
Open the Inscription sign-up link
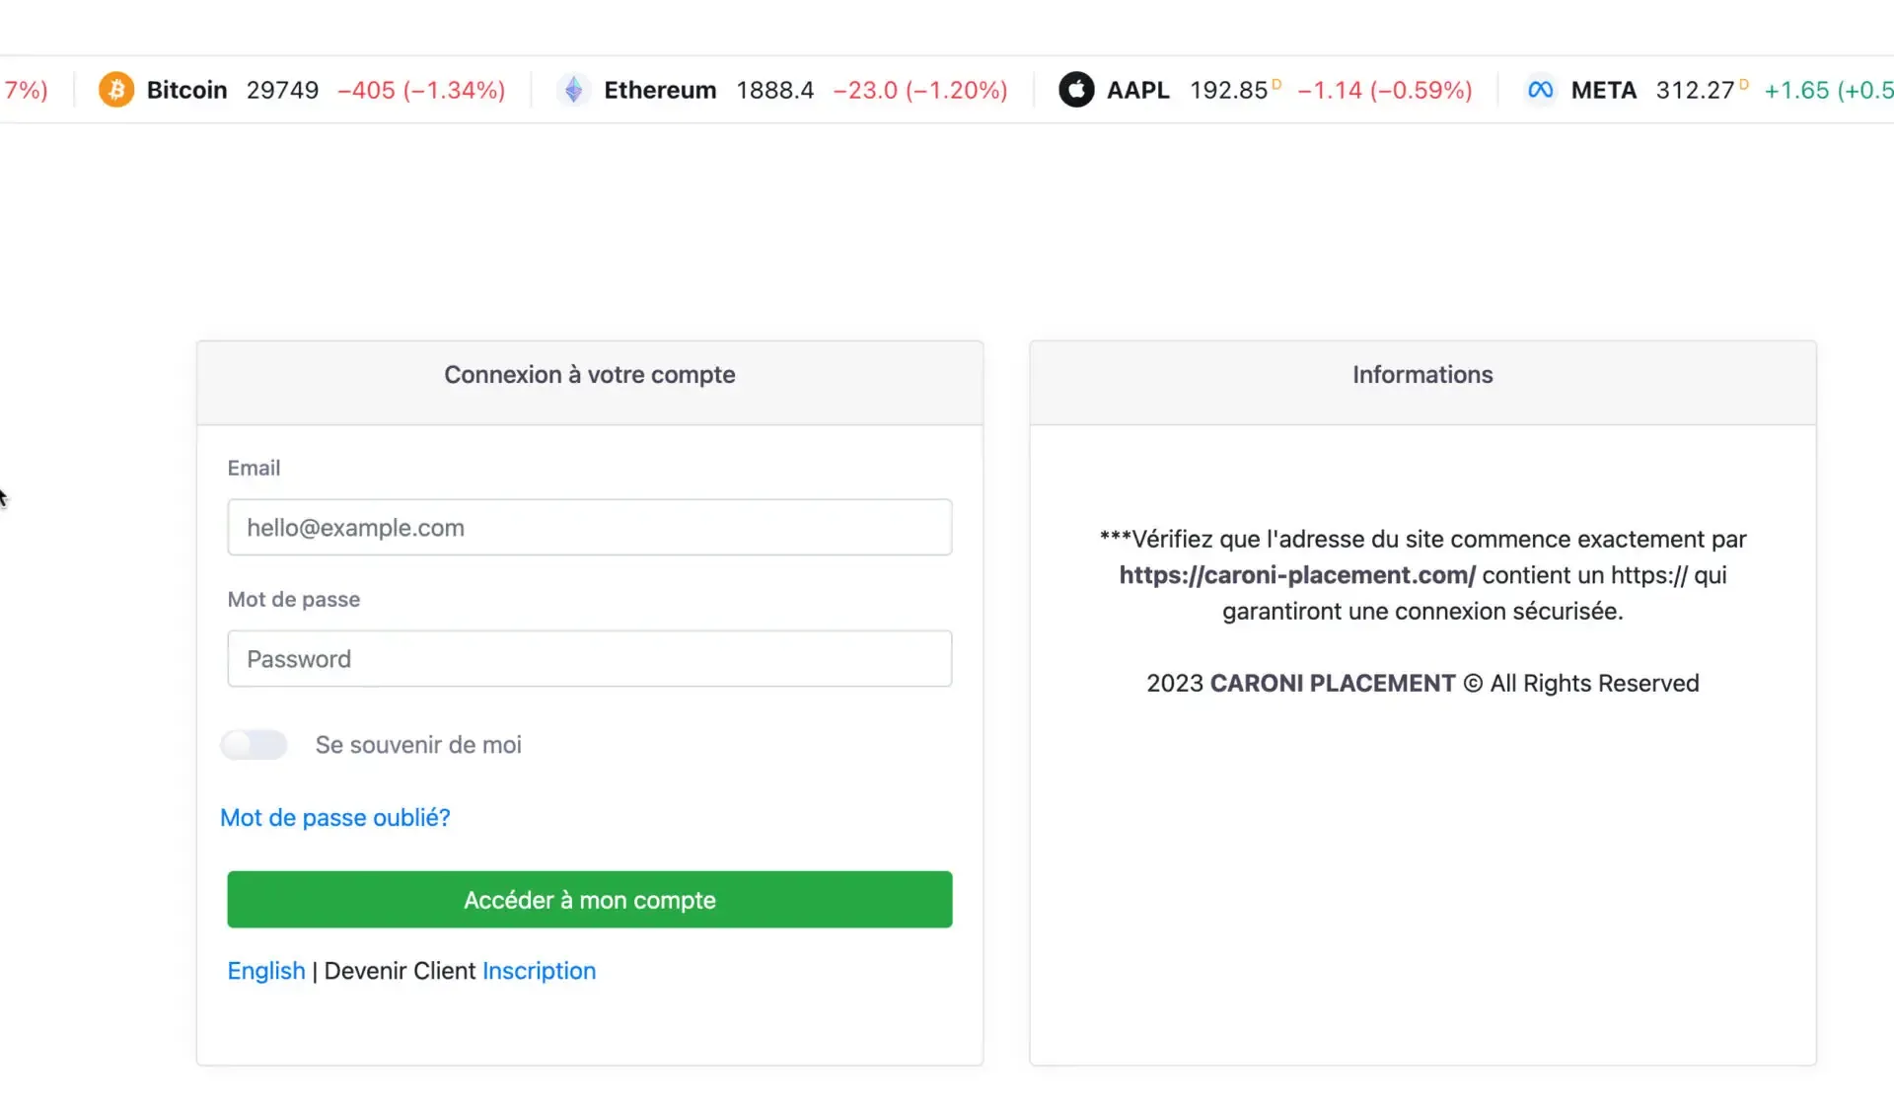(x=539, y=971)
